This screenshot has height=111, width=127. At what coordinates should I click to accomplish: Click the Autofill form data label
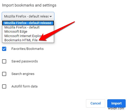[24, 86]
